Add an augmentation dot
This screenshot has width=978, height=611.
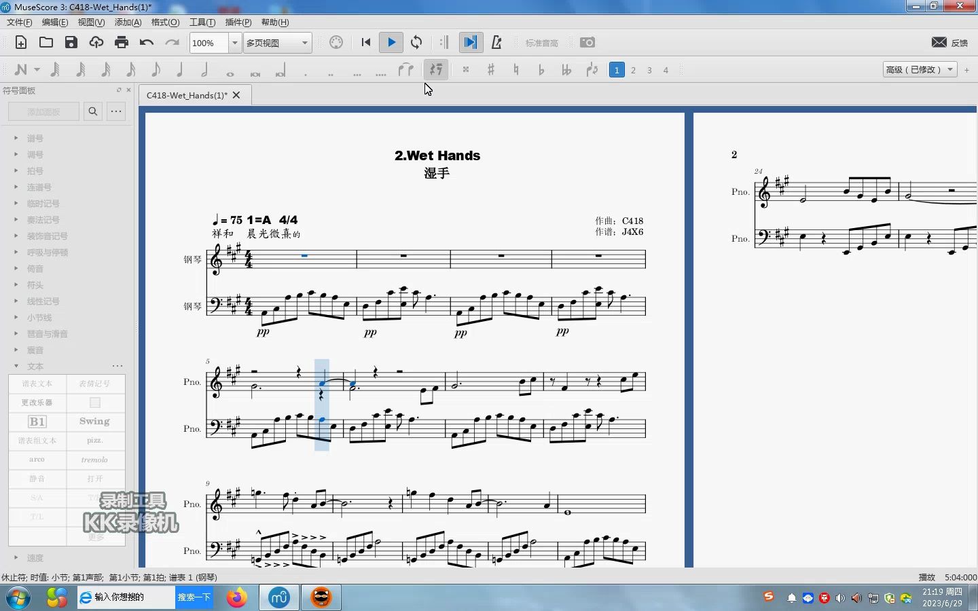[306, 73]
